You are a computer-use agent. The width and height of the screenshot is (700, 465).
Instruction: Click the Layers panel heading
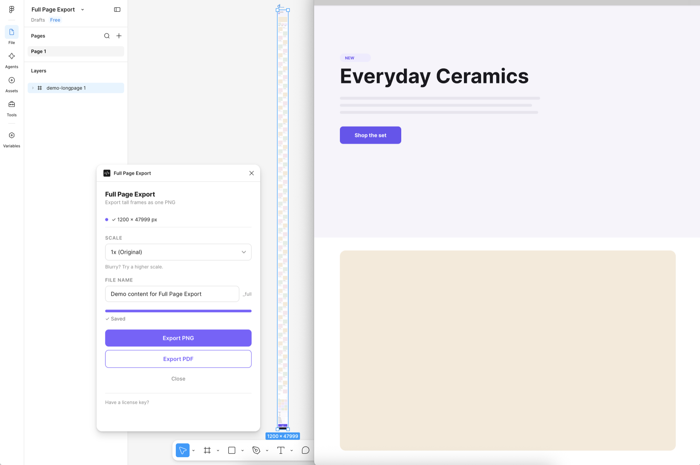pyautogui.click(x=38, y=71)
